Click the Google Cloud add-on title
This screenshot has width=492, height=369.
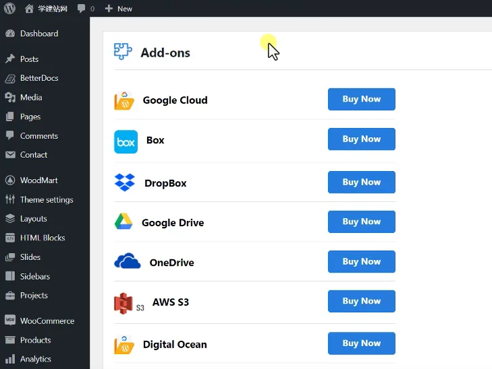point(175,100)
